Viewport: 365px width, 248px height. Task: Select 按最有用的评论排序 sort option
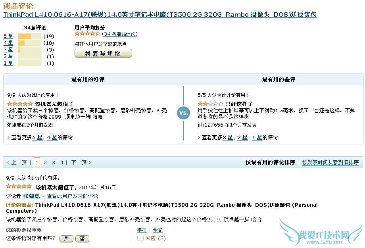(270, 162)
